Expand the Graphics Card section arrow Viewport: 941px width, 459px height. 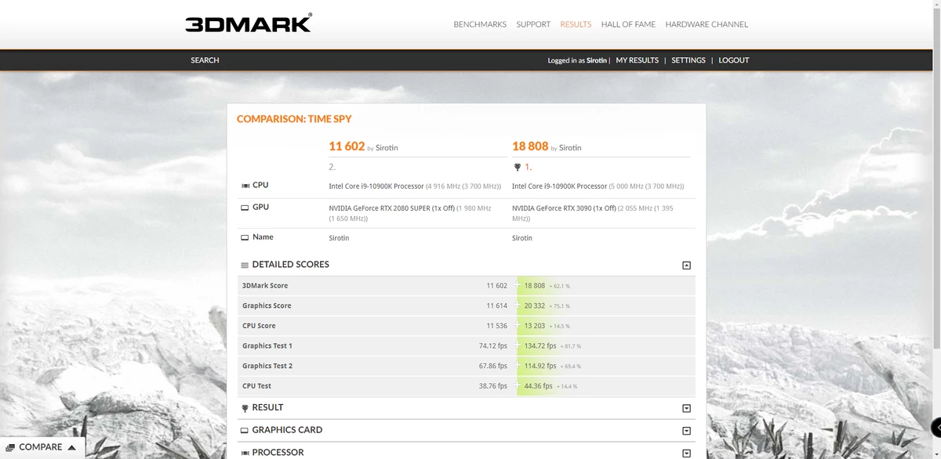click(686, 431)
